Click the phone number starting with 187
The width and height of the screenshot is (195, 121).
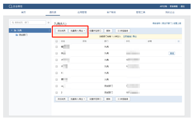pyautogui.click(x=133, y=92)
